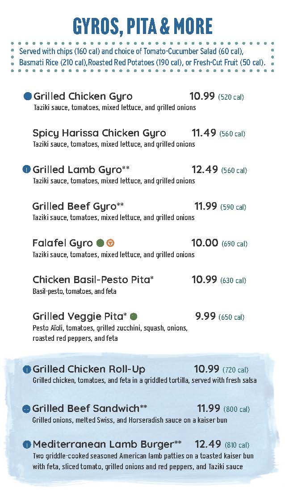Click the green circle after Grilled Veggie Pita
285x492 pixels.
[x=134, y=317]
